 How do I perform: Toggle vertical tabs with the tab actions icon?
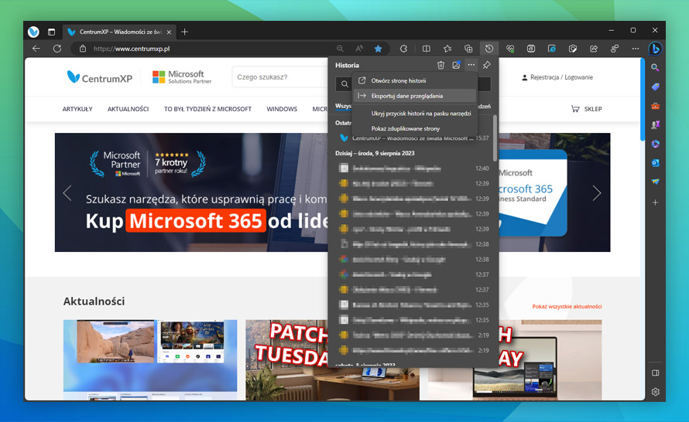[x=51, y=32]
